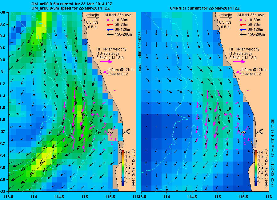Click longitude label 114.5 under CMRNRT map
277x200 pixels.
(192, 197)
